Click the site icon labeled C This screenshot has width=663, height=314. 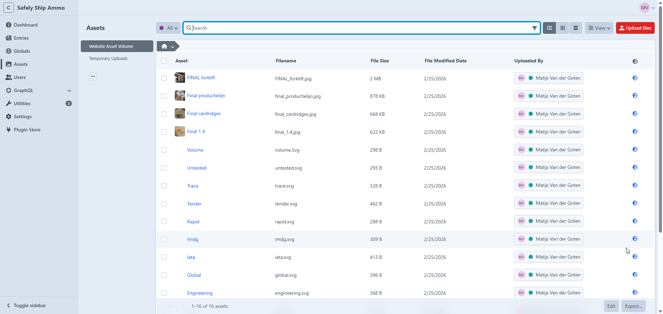click(9, 8)
